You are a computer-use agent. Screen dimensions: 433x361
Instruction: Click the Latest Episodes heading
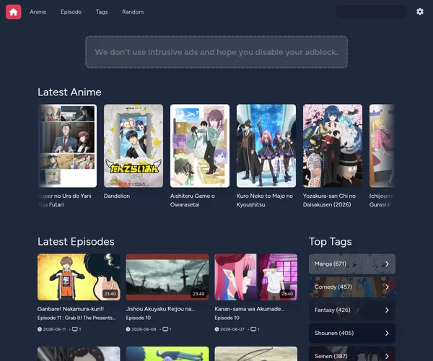point(76,242)
